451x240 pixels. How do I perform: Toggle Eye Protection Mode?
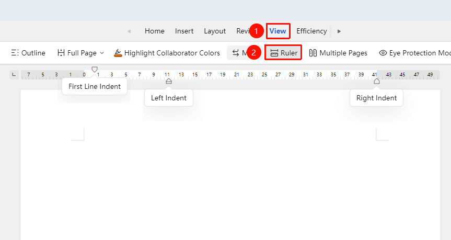point(415,53)
